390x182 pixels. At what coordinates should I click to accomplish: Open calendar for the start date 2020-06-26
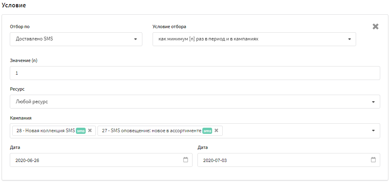(x=186, y=160)
